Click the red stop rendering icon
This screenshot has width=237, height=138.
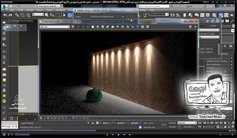(x=190, y=27)
